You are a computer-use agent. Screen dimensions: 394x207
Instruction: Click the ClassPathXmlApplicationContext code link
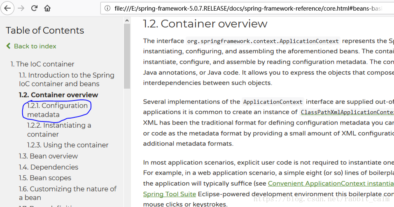[347, 112]
